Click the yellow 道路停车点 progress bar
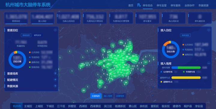 (186, 77)
